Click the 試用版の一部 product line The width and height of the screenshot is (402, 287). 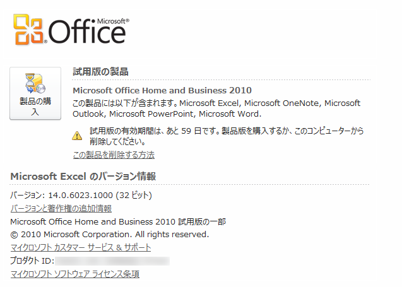point(118,221)
